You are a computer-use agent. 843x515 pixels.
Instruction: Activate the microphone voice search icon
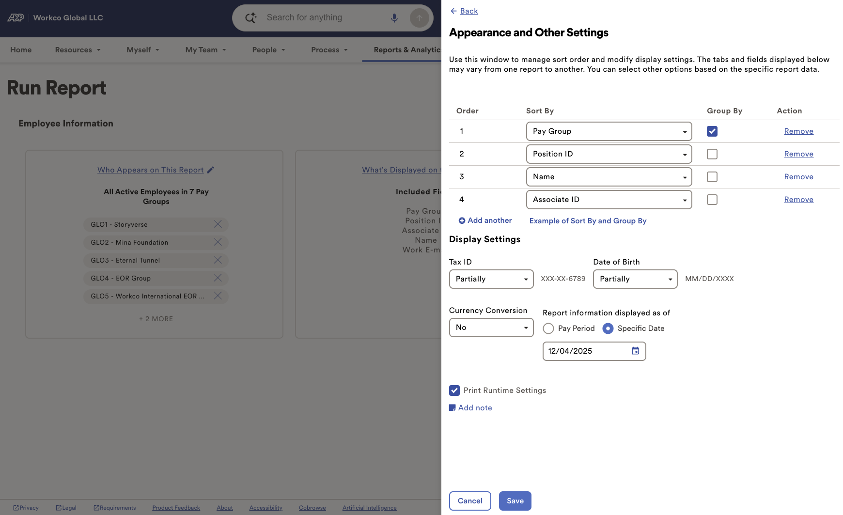click(x=394, y=18)
